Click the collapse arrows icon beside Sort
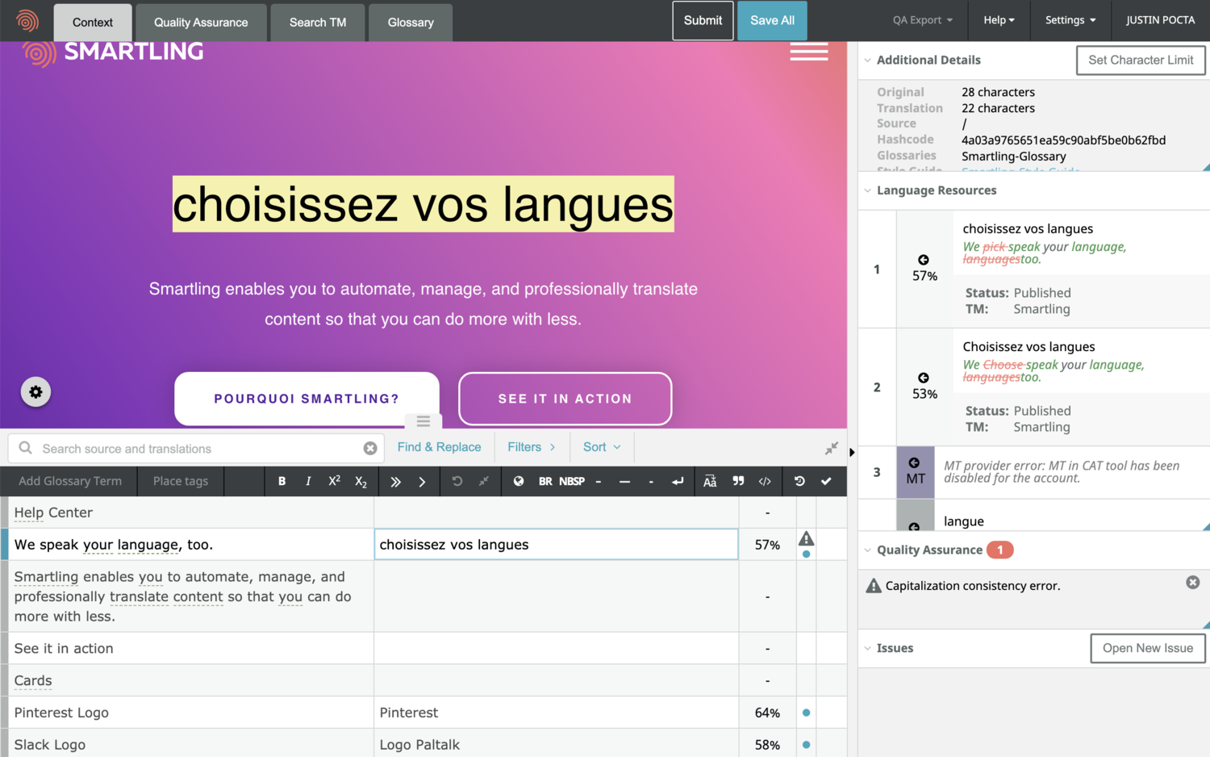Viewport: 1210px width, 757px height. click(x=832, y=448)
